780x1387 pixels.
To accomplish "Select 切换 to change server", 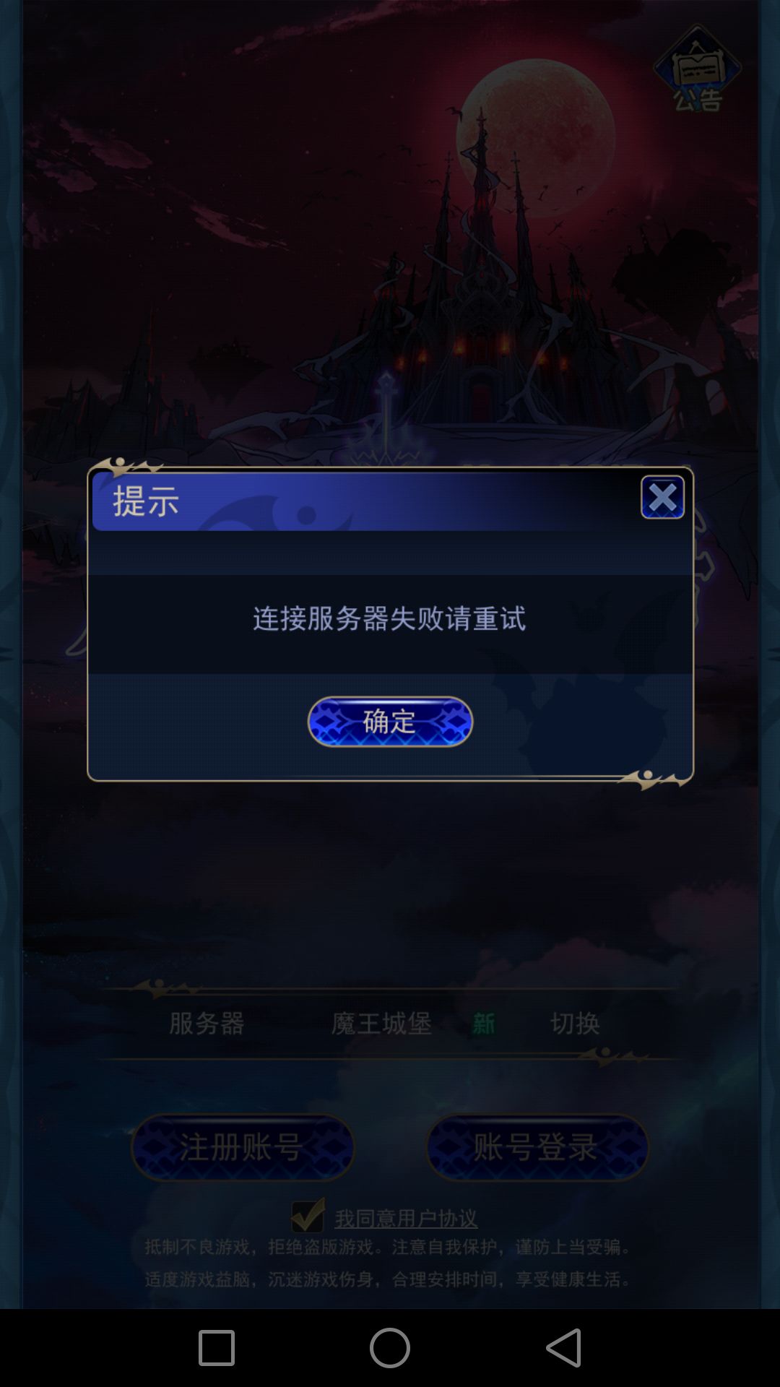I will (x=575, y=1023).
